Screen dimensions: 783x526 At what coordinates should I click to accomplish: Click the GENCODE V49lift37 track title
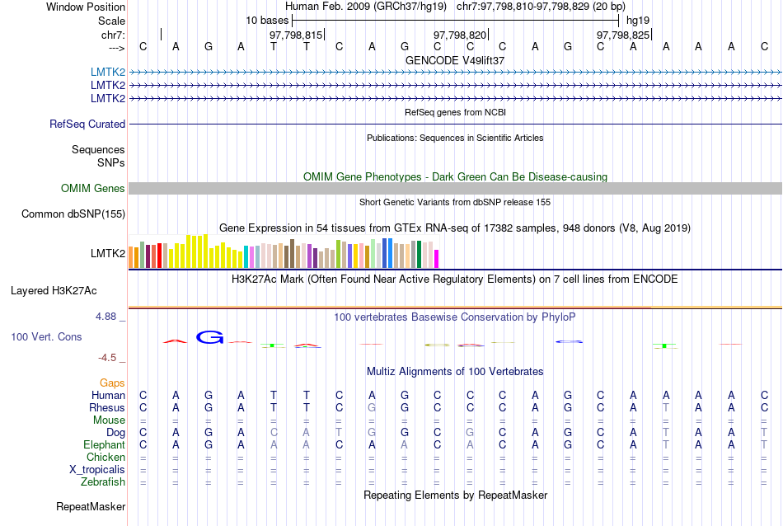(455, 60)
